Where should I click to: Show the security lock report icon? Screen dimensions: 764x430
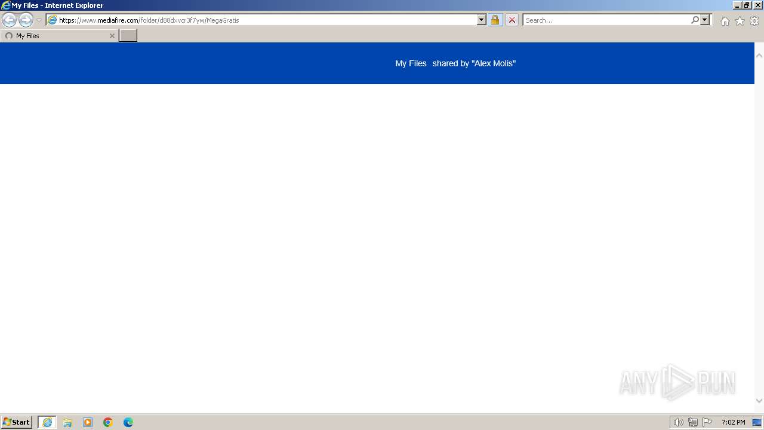[x=495, y=20]
